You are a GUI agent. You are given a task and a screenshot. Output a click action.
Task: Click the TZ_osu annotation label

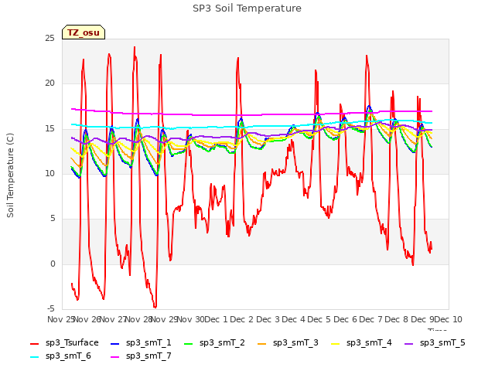point(84,32)
